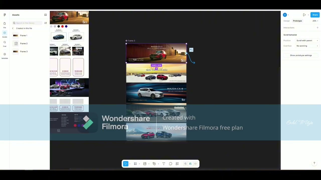Open the Variables panel icon

coord(5,55)
